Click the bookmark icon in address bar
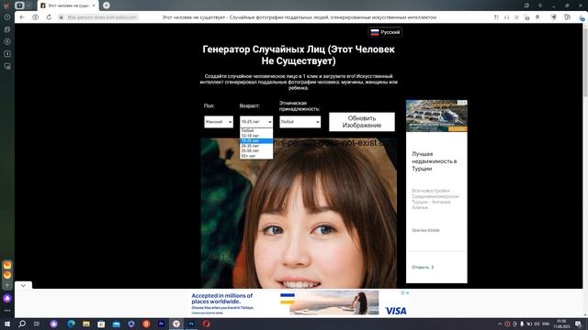This screenshot has width=588, height=330. pos(537,17)
